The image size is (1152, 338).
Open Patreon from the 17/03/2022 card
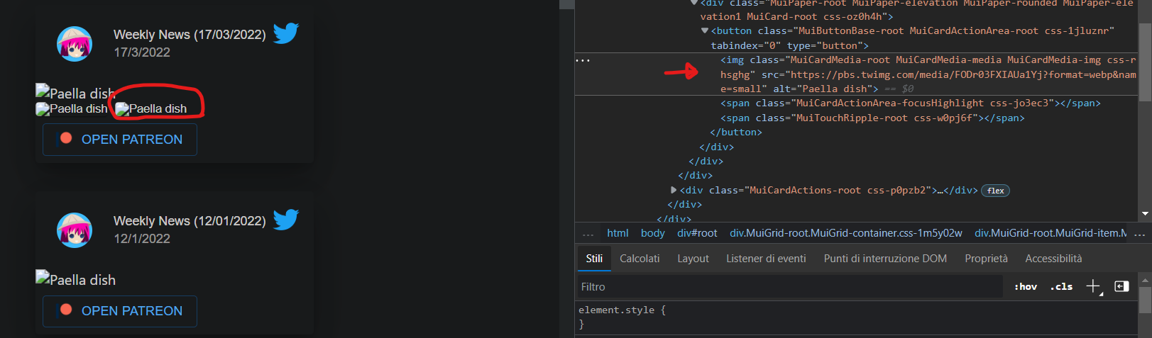tap(120, 140)
